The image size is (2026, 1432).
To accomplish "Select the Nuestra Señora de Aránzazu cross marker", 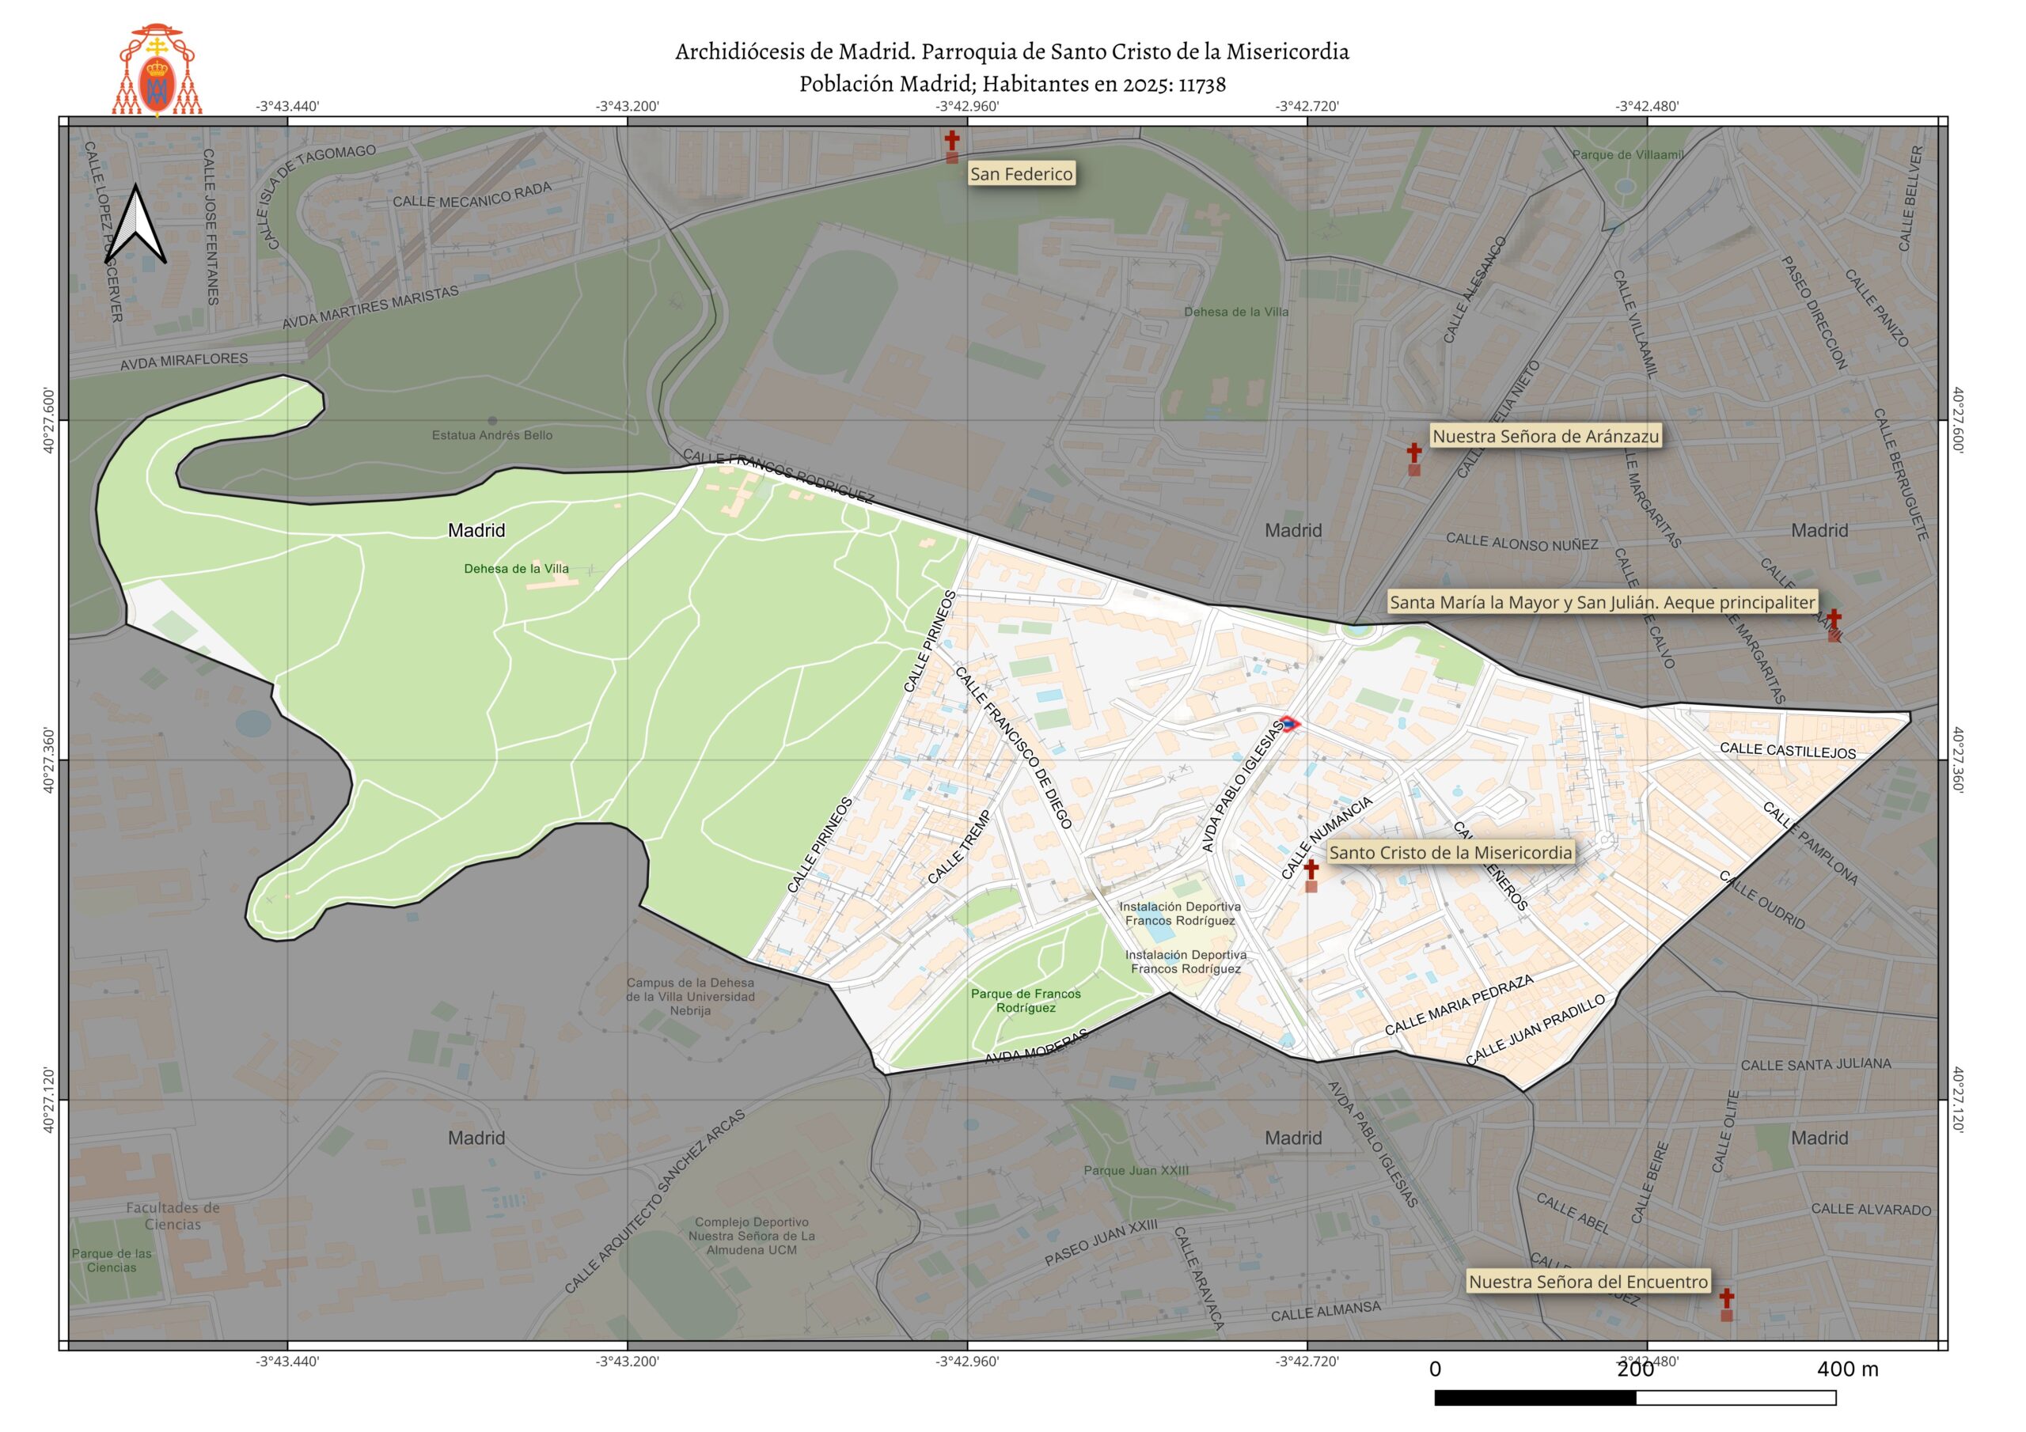I will (1413, 453).
